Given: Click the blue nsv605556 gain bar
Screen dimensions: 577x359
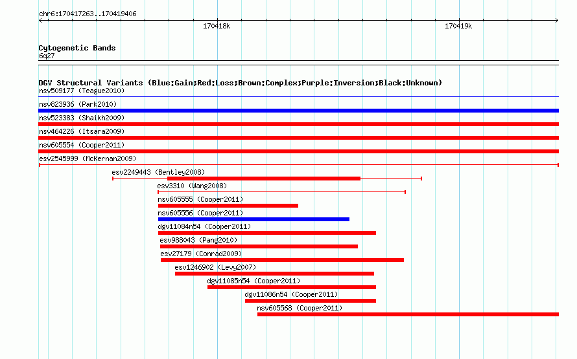Looking at the screenshot, I should (x=253, y=219).
